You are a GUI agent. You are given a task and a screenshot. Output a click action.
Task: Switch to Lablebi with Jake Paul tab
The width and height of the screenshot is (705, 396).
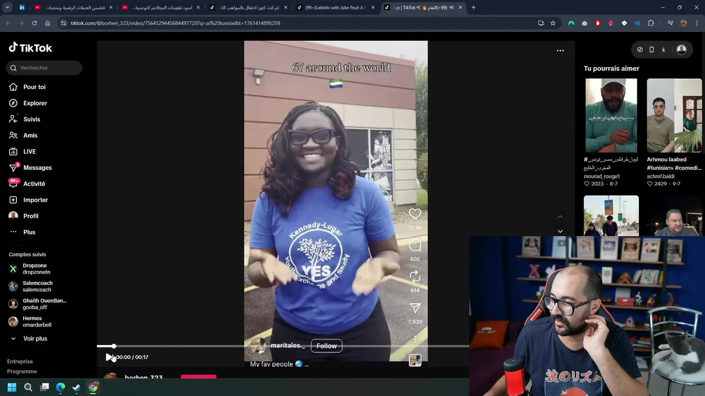tap(336, 8)
